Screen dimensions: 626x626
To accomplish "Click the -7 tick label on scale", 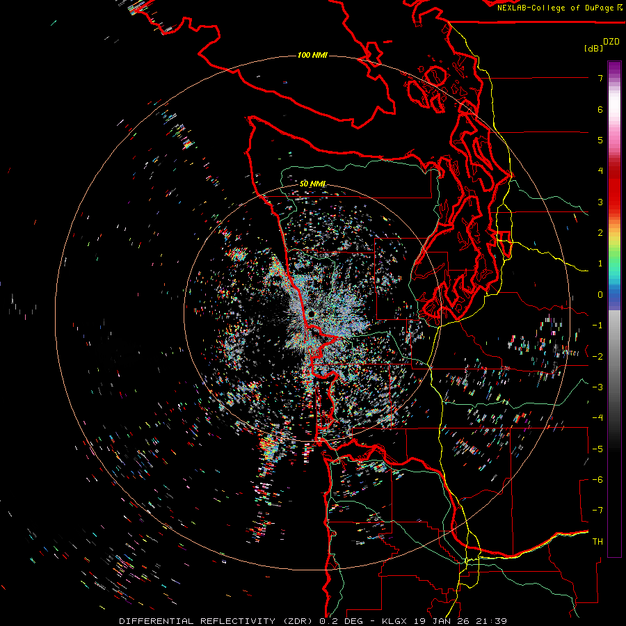I will pos(597,511).
